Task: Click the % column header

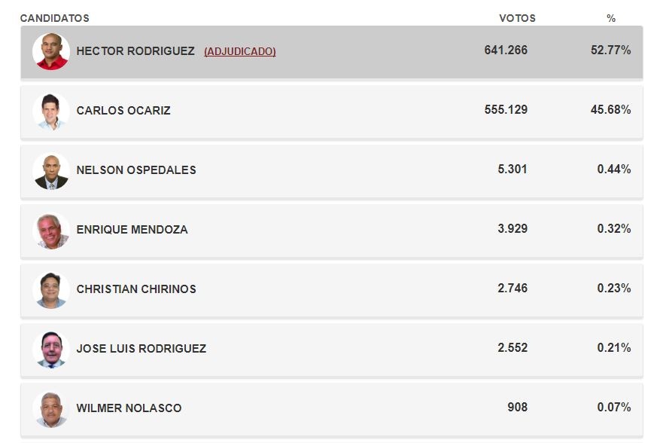Action: point(611,18)
